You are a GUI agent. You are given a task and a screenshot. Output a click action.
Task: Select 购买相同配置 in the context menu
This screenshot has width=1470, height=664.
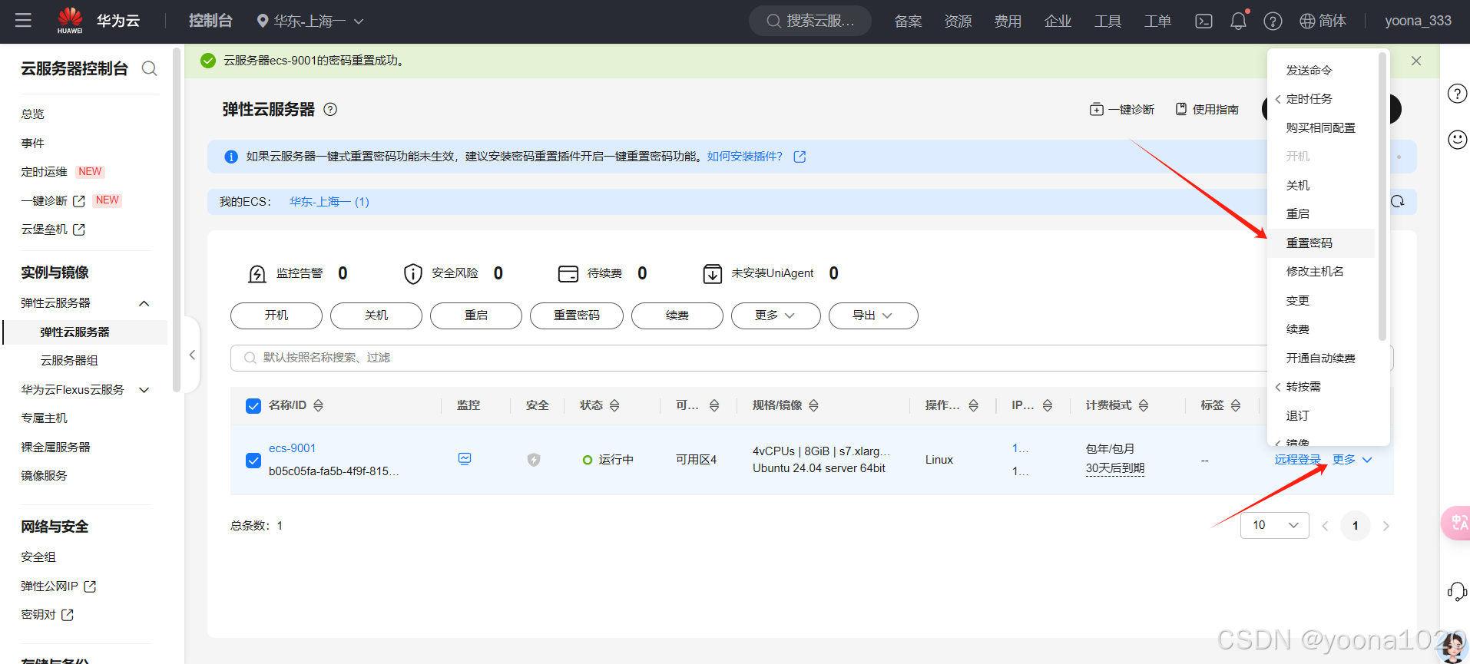pyautogui.click(x=1321, y=127)
